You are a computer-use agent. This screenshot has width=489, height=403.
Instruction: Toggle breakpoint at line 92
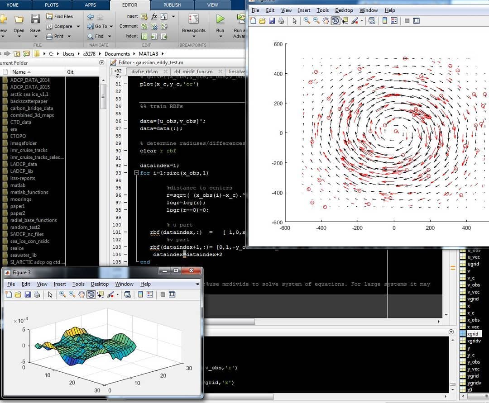125,166
